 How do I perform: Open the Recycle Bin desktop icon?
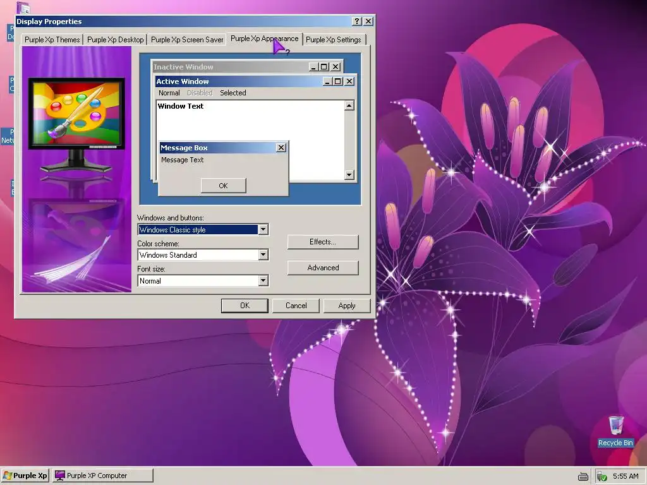615,431
